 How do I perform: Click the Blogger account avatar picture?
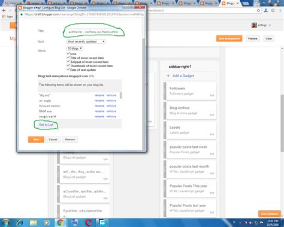(254, 25)
